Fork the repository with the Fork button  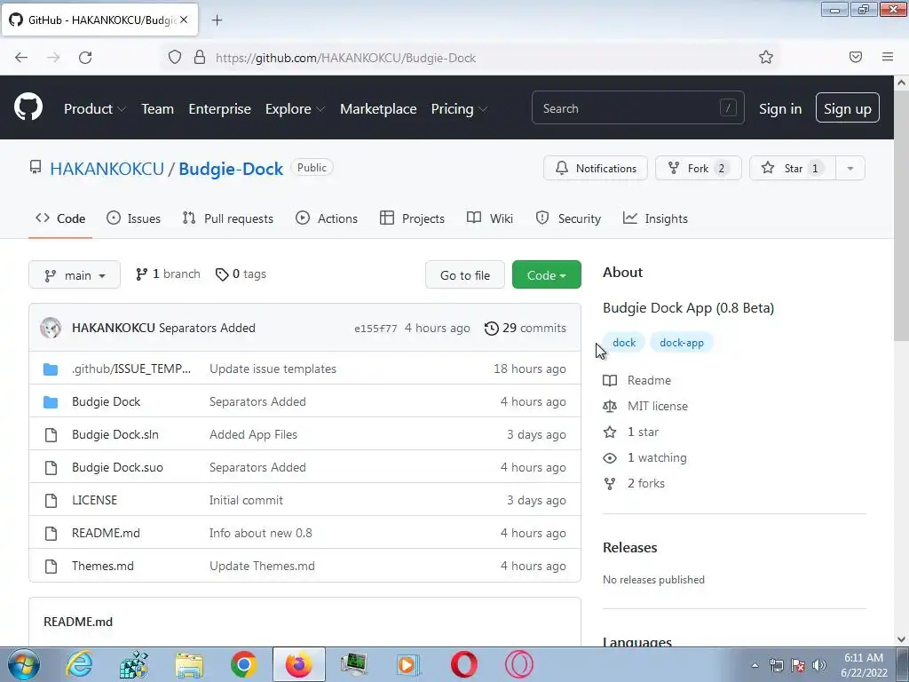699,168
